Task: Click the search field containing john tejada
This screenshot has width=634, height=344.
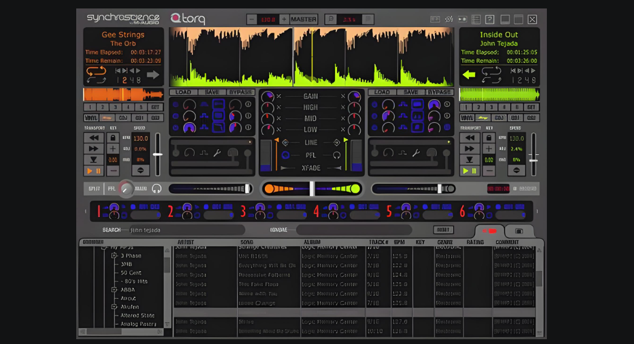Action: 187,230
